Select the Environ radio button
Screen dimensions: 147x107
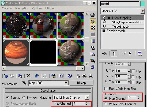click(24, 98)
